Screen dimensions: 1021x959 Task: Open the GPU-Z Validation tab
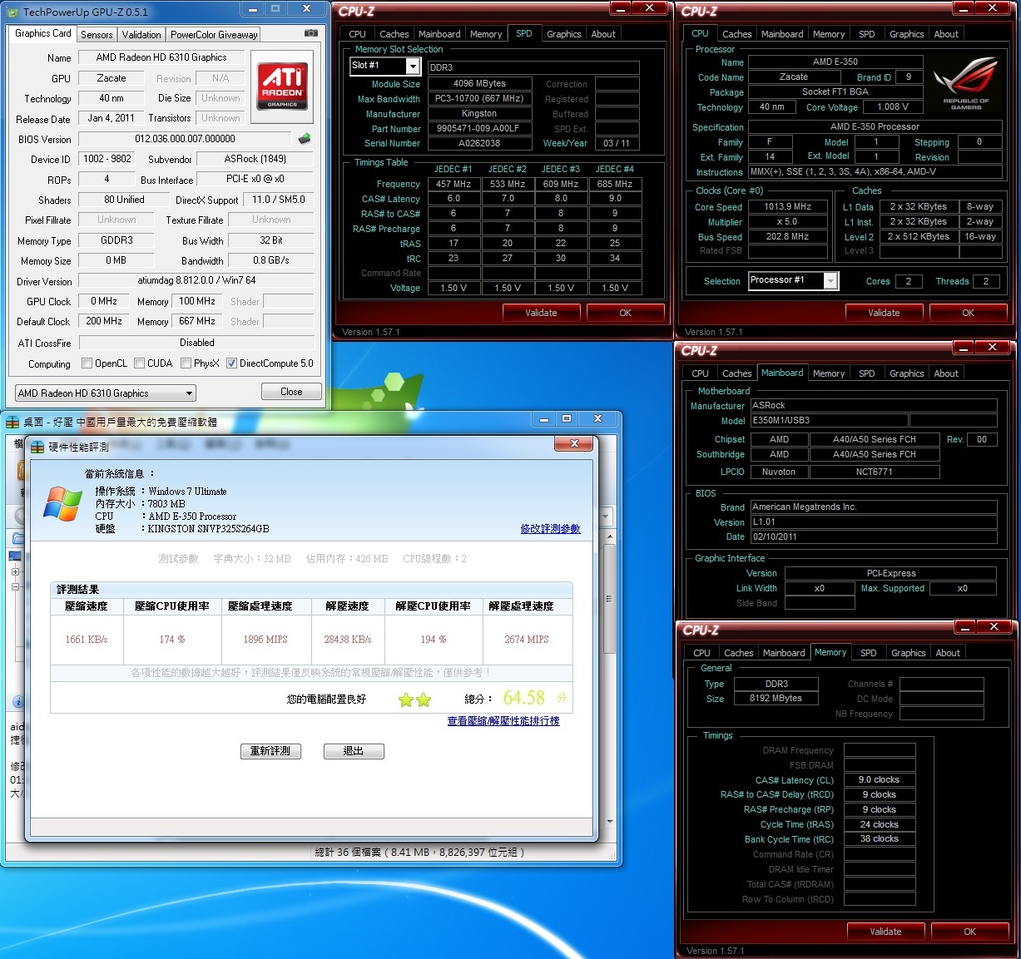(x=141, y=35)
